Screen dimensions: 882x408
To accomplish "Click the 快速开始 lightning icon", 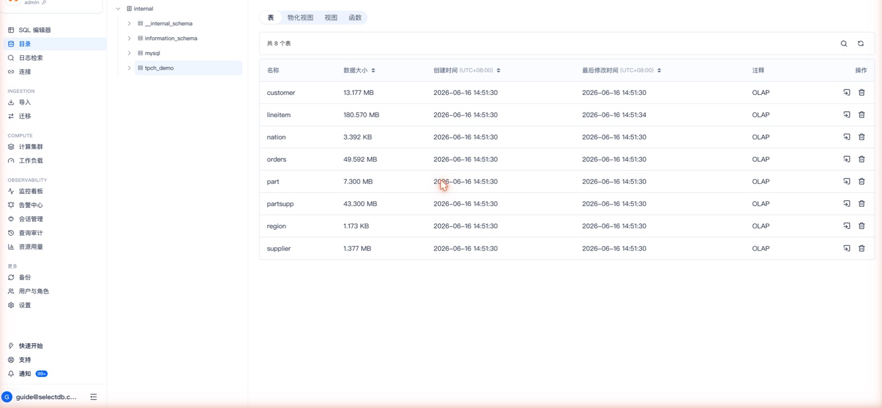I will coord(11,346).
